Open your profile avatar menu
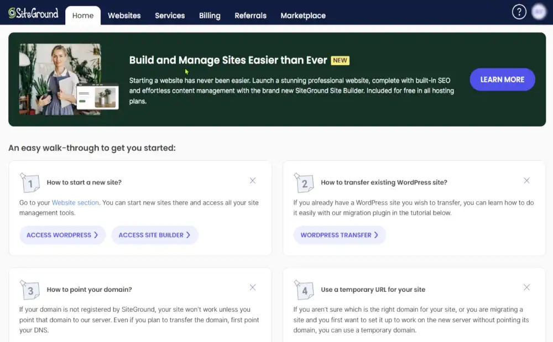 pyautogui.click(x=539, y=11)
